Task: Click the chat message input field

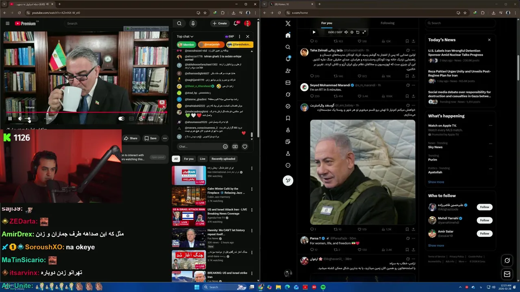Action: [199, 146]
